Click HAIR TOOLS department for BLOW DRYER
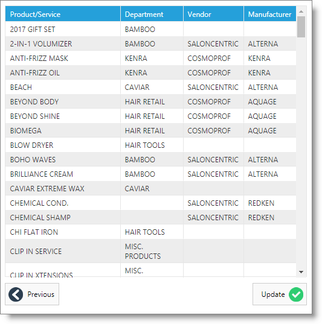322x324 pixels. 145,145
